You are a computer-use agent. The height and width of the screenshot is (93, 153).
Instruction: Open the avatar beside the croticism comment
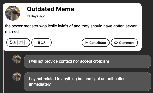[17, 59]
